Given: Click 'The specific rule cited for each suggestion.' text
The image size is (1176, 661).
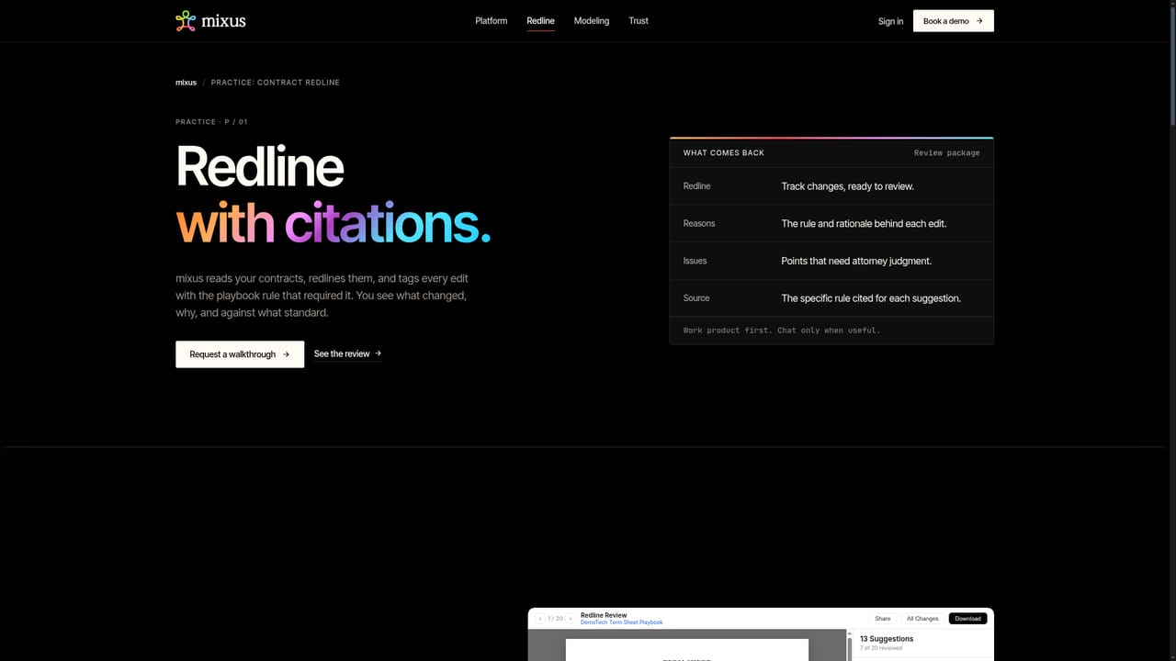Looking at the screenshot, I should coord(871,298).
